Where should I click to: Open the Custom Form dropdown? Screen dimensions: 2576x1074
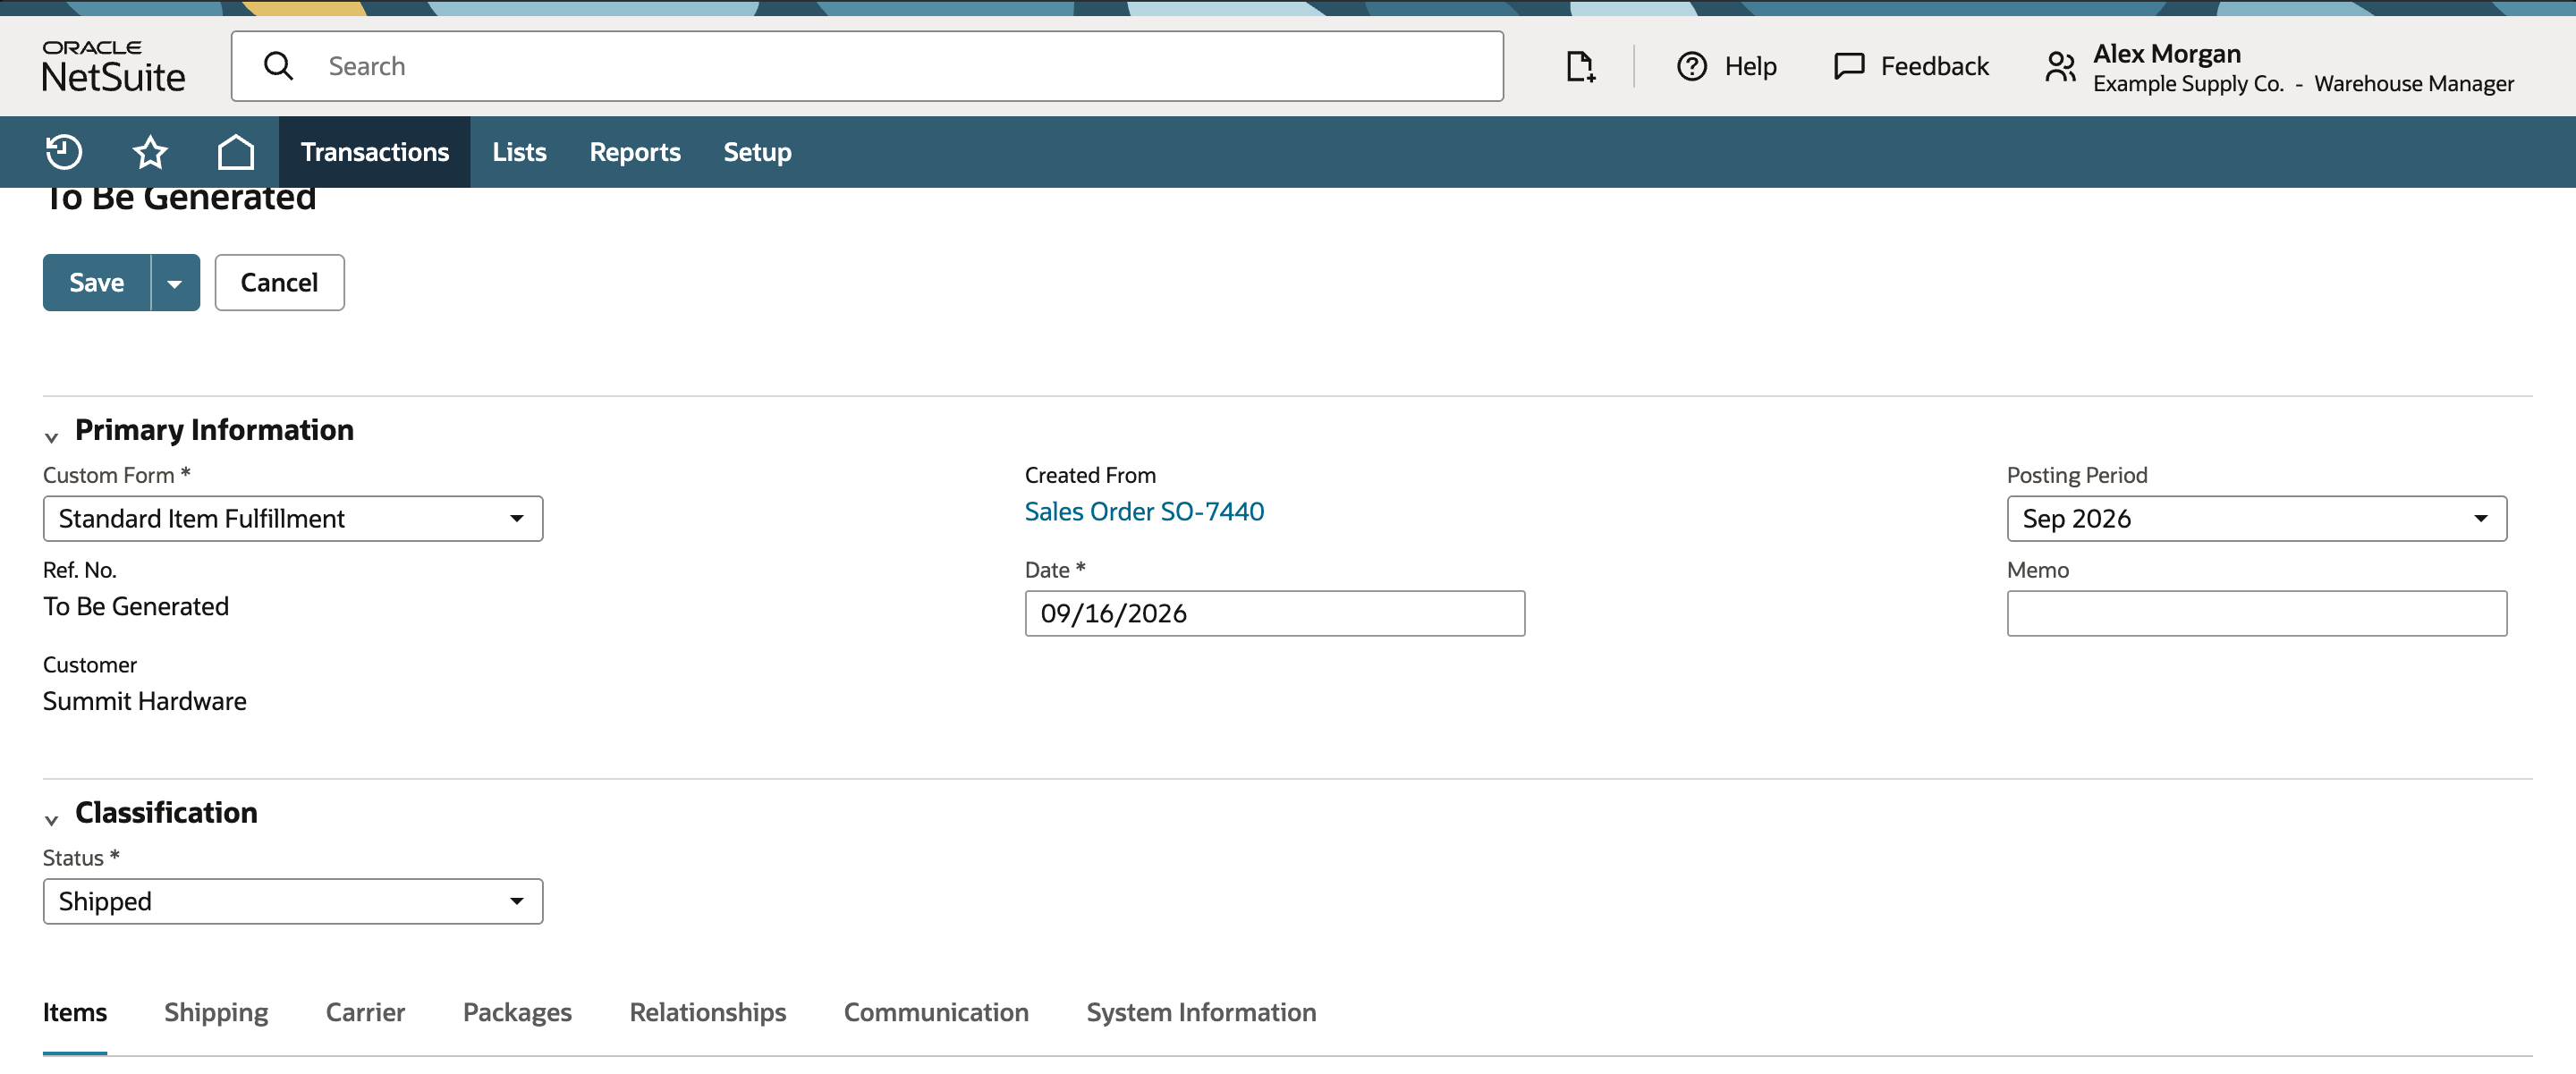click(293, 518)
